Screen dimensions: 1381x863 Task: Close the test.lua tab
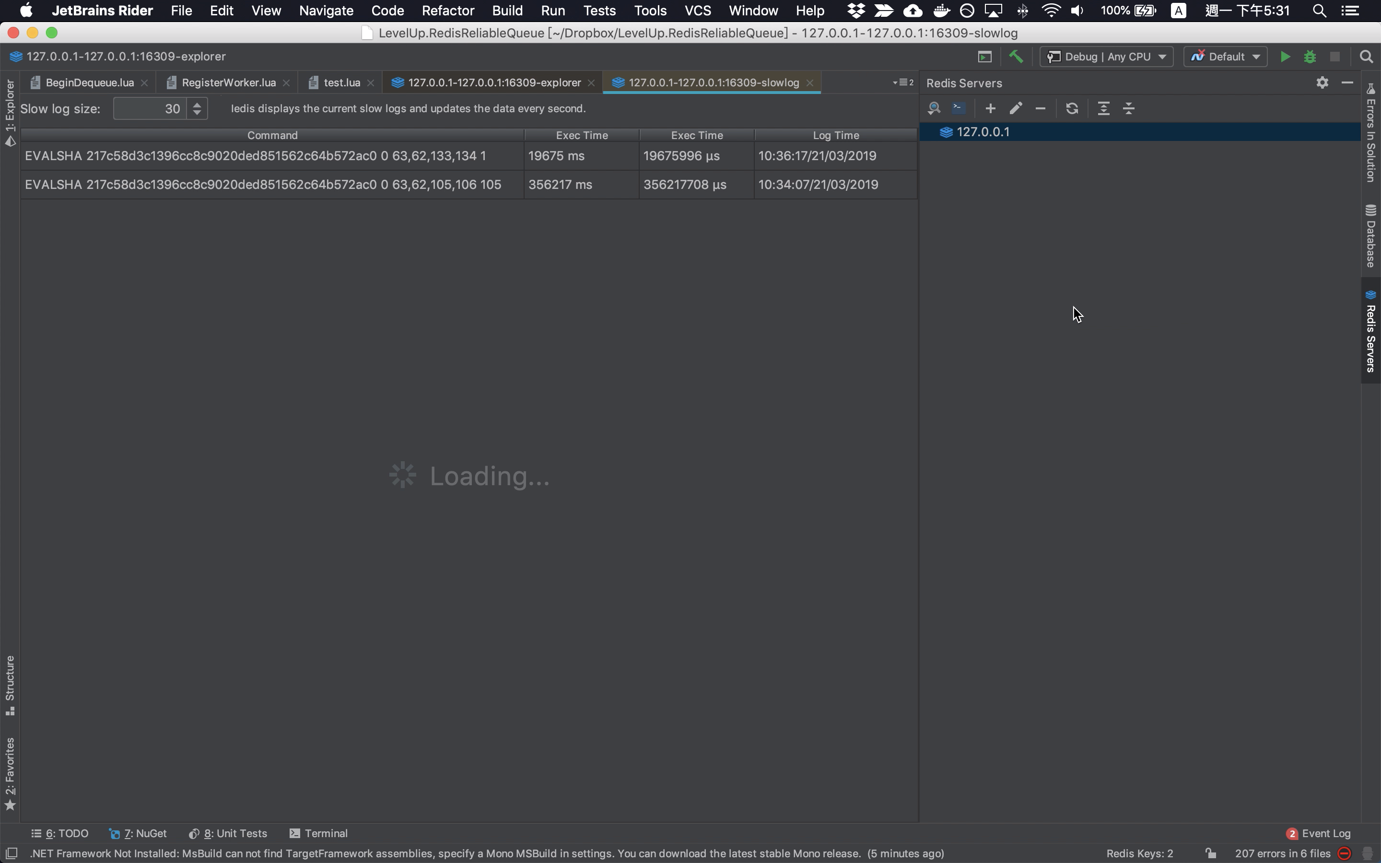pyautogui.click(x=370, y=83)
